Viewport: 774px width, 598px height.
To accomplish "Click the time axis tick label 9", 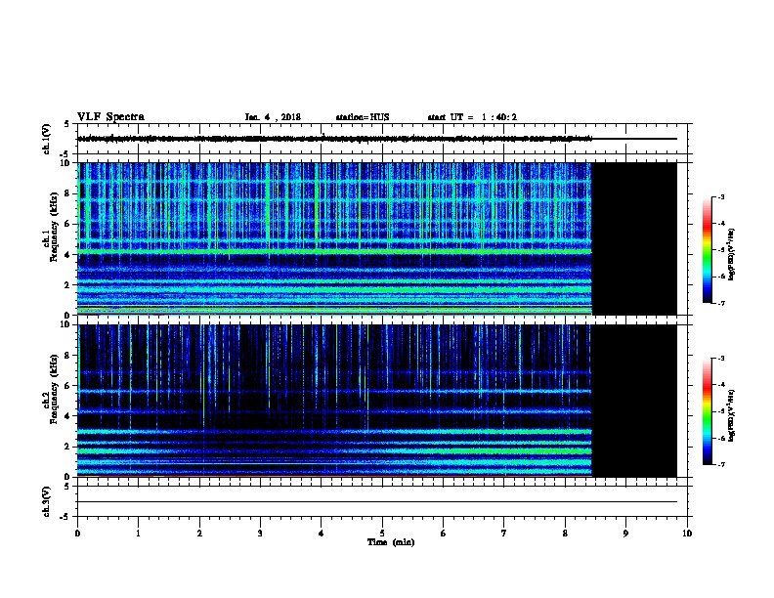I will click(x=625, y=534).
